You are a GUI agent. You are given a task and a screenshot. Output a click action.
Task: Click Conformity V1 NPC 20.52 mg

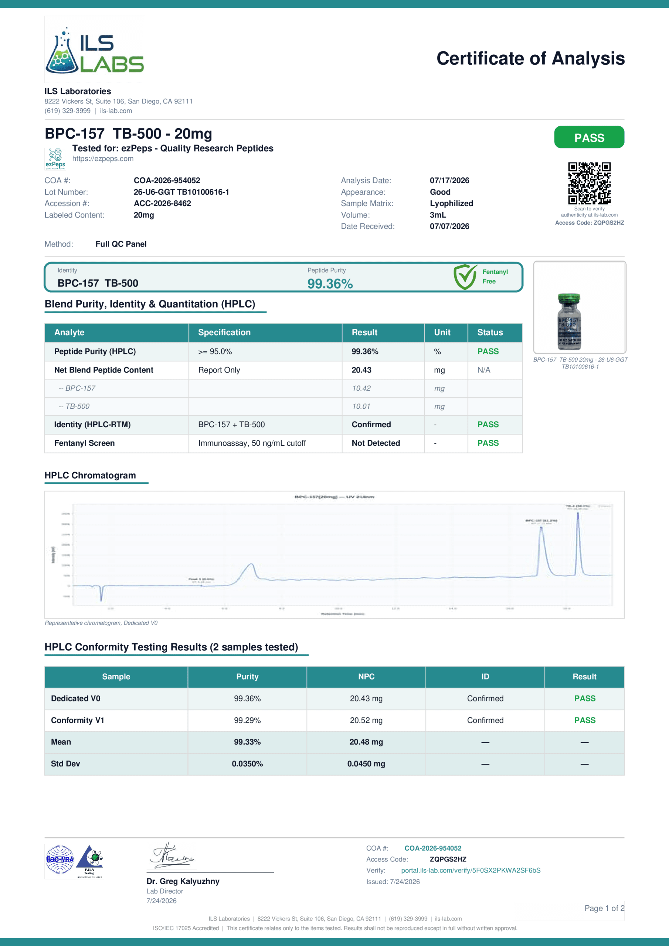click(366, 720)
